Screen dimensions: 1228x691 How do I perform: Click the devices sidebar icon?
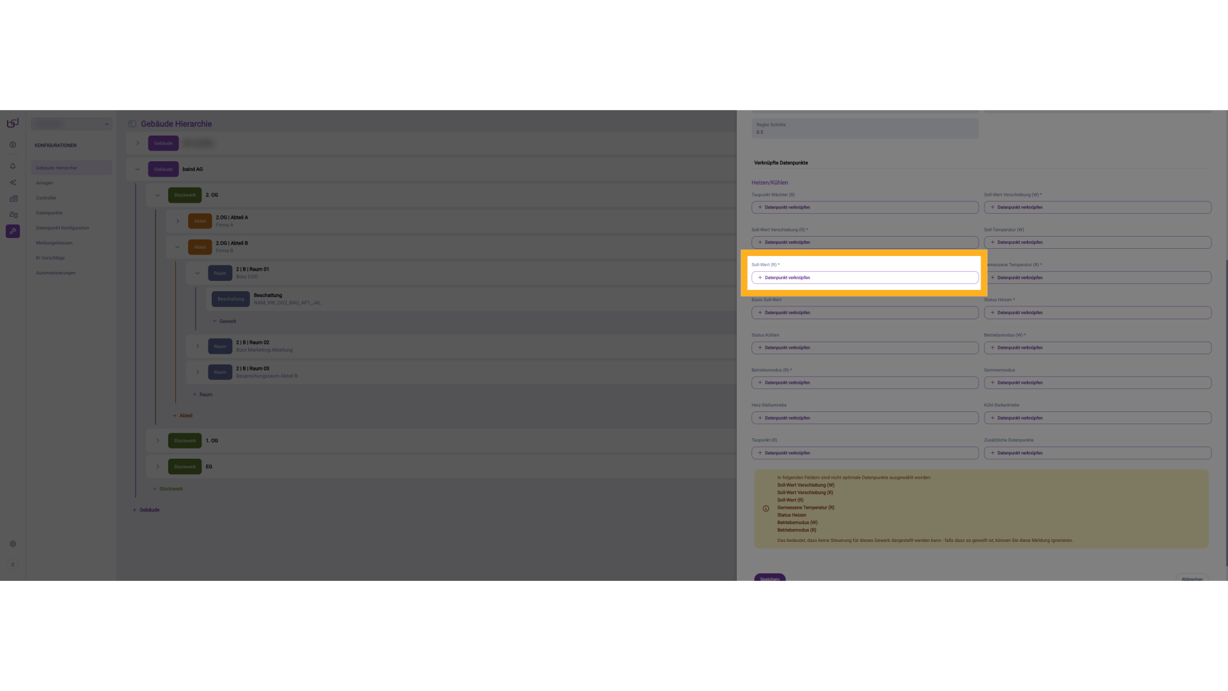pyautogui.click(x=13, y=215)
